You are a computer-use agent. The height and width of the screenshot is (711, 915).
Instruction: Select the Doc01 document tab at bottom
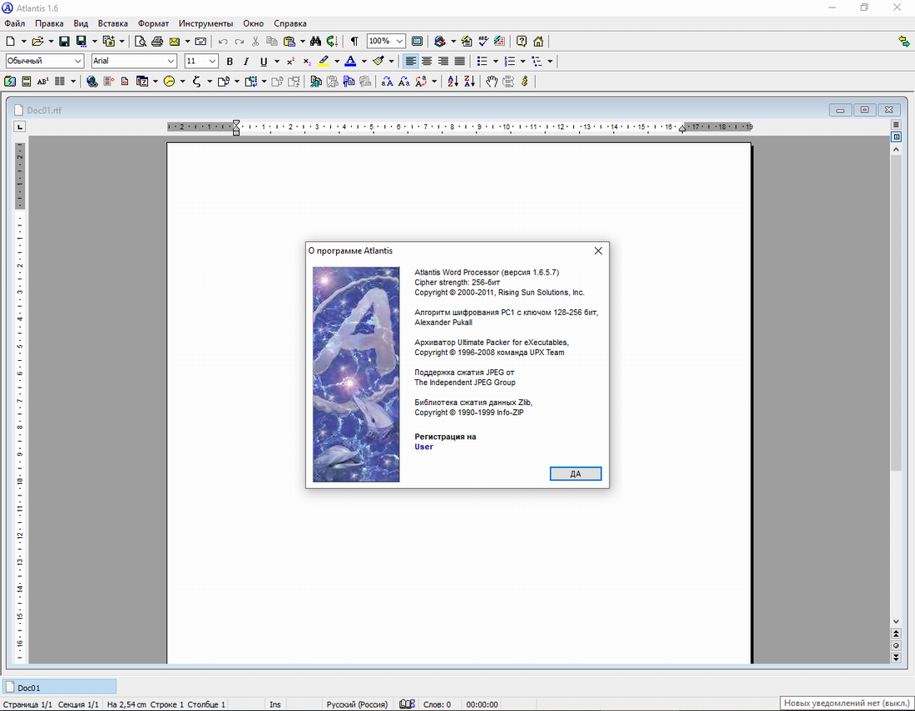59,687
